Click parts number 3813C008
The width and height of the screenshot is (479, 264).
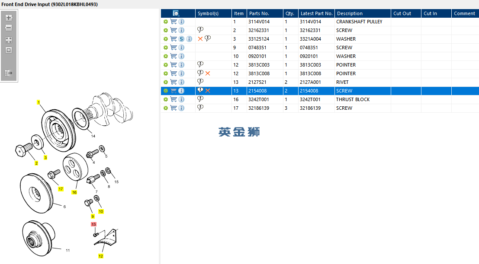click(x=259, y=73)
